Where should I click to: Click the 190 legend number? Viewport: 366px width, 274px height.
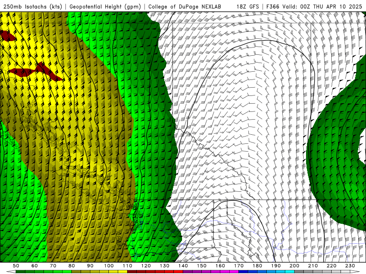[276, 266]
